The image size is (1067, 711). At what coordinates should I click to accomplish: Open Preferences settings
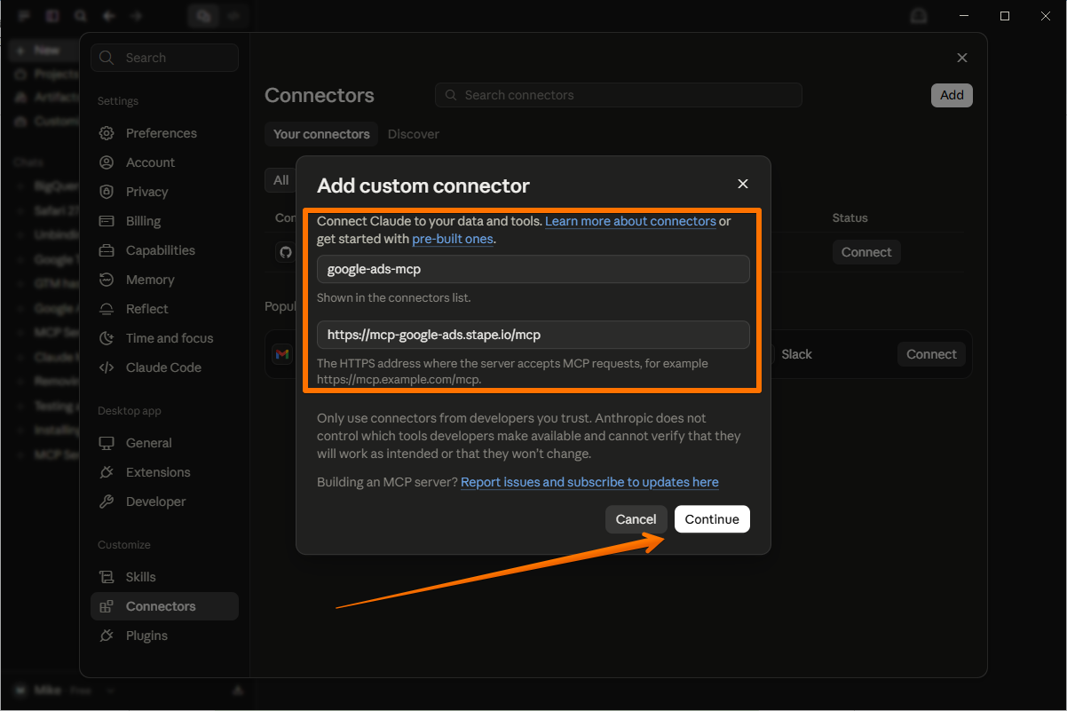coord(164,133)
